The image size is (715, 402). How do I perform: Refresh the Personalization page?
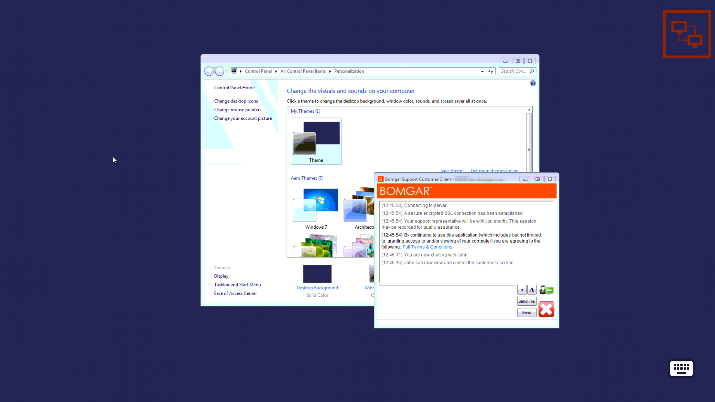491,71
